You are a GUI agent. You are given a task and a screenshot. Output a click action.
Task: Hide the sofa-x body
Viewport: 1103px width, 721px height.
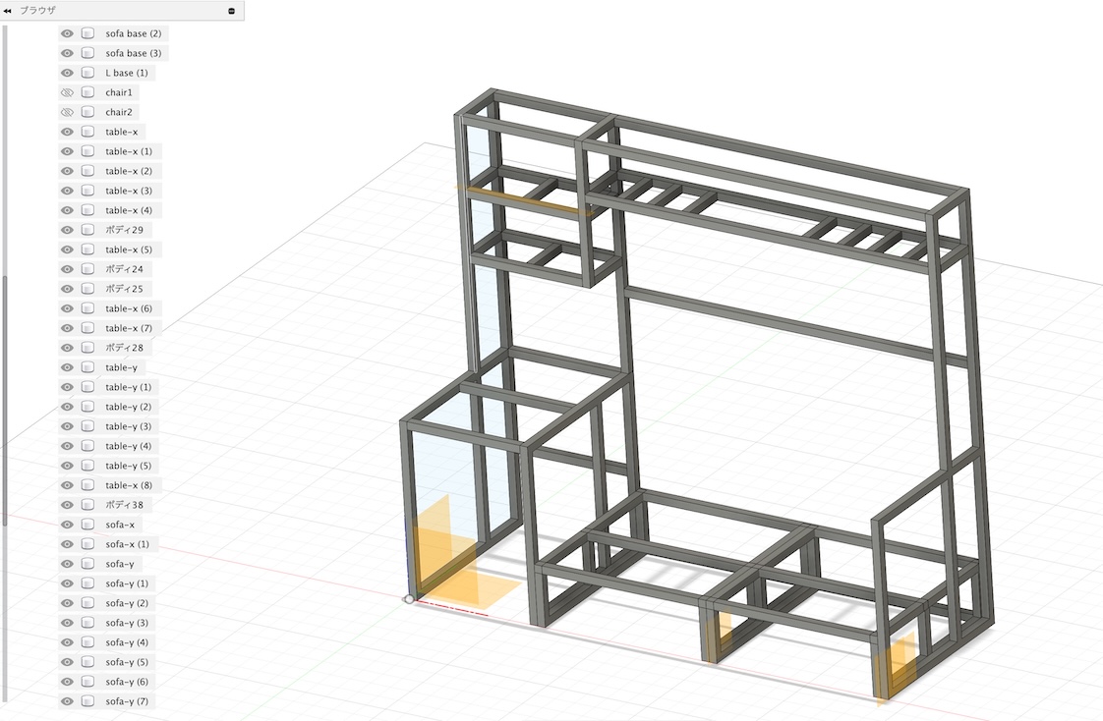pos(67,525)
